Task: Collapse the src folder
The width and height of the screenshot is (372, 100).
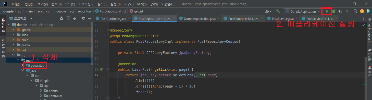Action: tap(14, 55)
